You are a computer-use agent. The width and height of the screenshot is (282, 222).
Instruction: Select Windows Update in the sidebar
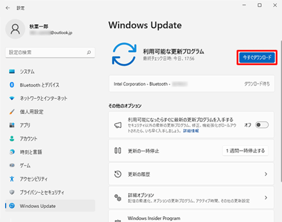tap(50, 206)
